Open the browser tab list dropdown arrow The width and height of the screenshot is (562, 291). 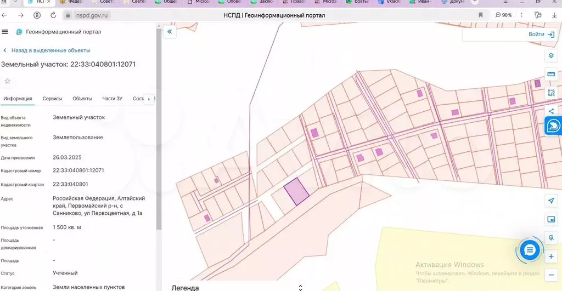pos(15,2)
